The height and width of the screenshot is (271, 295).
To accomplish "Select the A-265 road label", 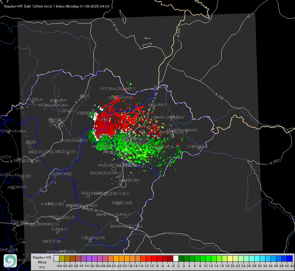I will point(219,96).
